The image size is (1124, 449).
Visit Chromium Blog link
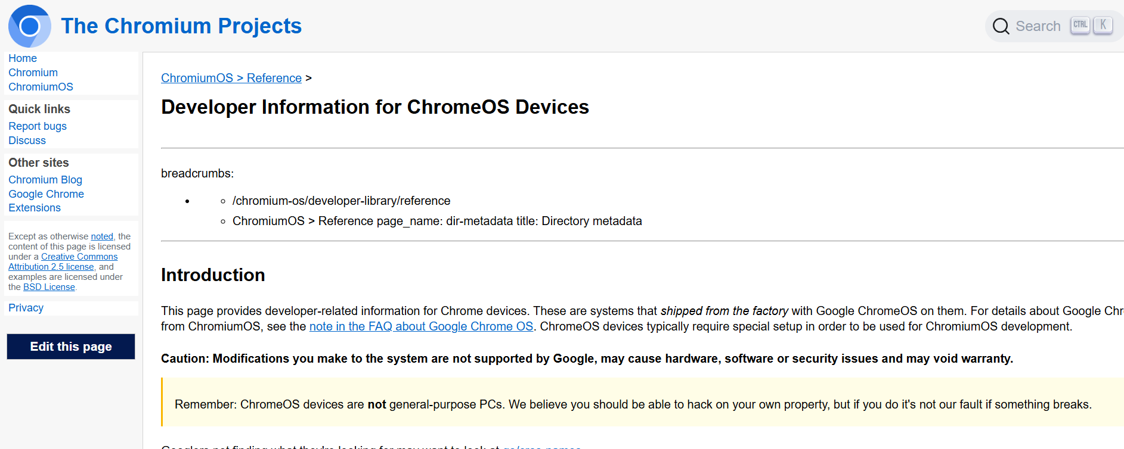(45, 180)
